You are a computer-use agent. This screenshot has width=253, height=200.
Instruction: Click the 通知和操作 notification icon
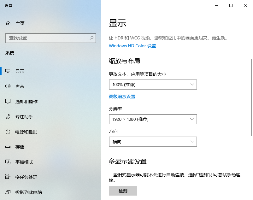(8, 102)
